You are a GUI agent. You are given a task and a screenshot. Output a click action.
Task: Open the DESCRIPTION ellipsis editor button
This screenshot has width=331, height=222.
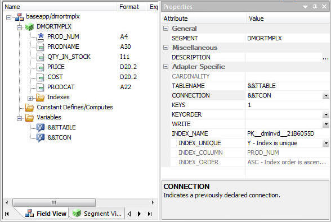click(x=325, y=58)
